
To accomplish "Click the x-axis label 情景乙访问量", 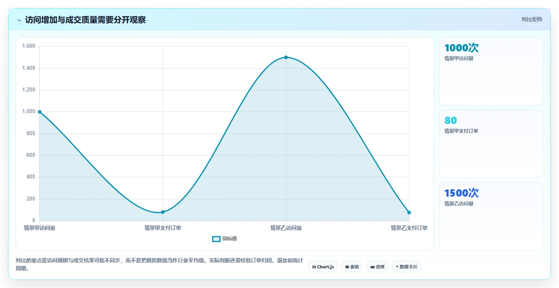I will pos(286,228).
